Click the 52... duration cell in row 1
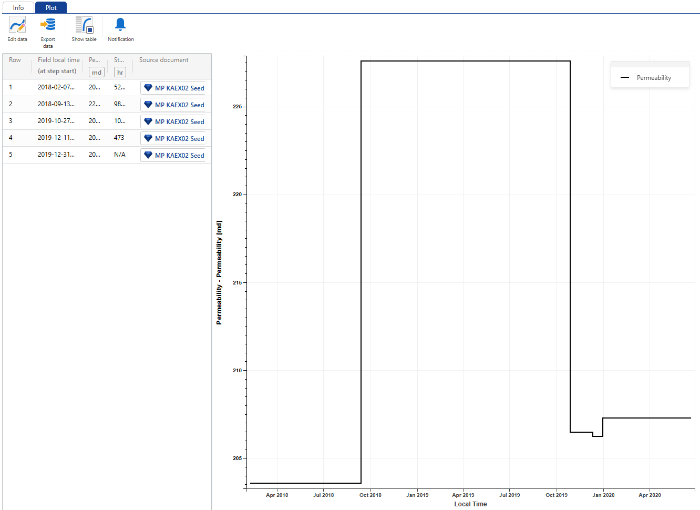The width and height of the screenshot is (700, 510). 120,87
